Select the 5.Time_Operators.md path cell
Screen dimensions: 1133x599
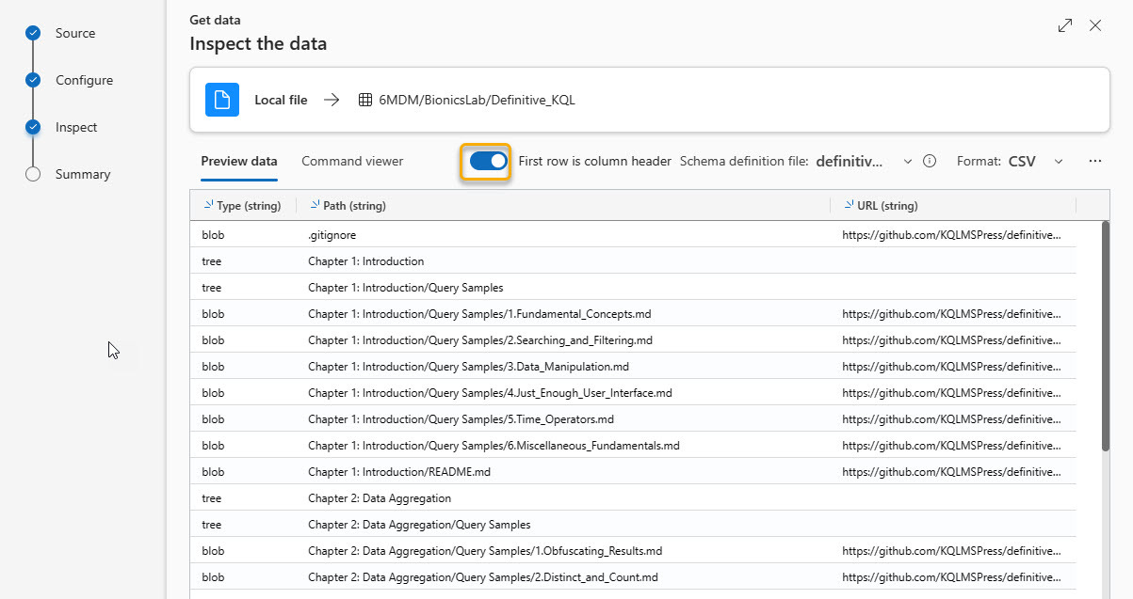coord(563,418)
